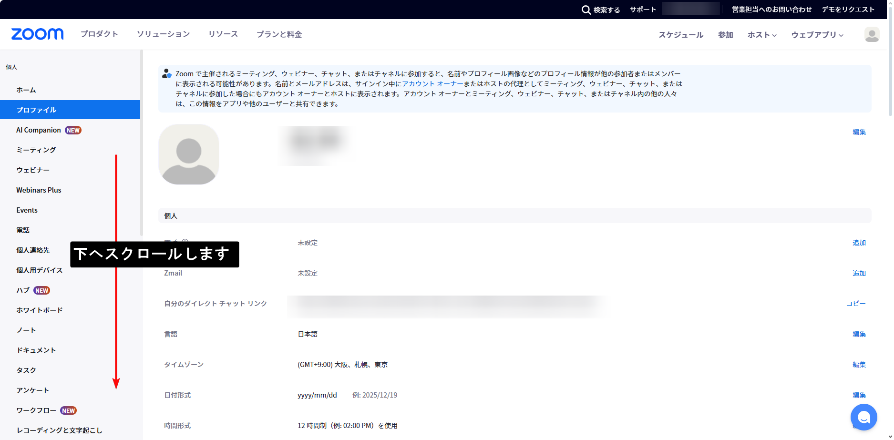Screen dimensions: 894x440
Task: Click the アカウント オーナー link
Action: click(432, 84)
